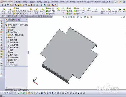
Task: Open the 视图(V) menu
Action: click(33, 2)
